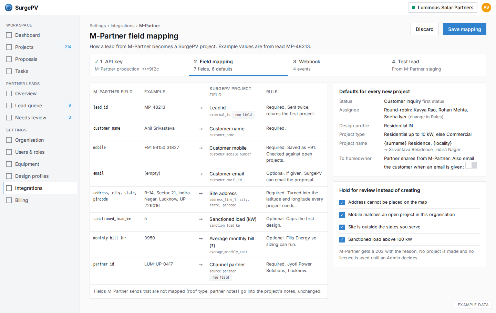Navigate to Settings breadcrumb
This screenshot has width=496, height=313.
(x=98, y=26)
